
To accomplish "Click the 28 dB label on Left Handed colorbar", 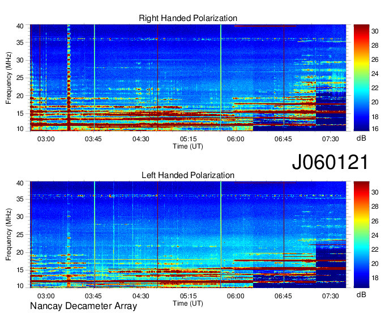I will [375, 206].
